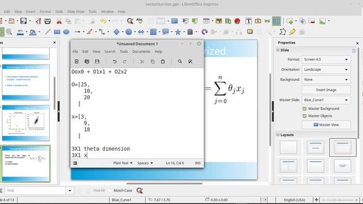Click the Insert Table icon
The image size is (363, 204).
206,21
